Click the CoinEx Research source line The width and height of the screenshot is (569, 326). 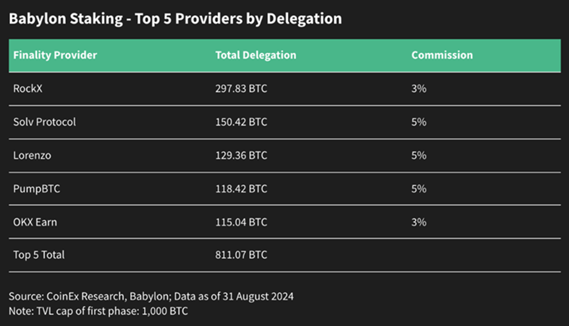[151, 296]
